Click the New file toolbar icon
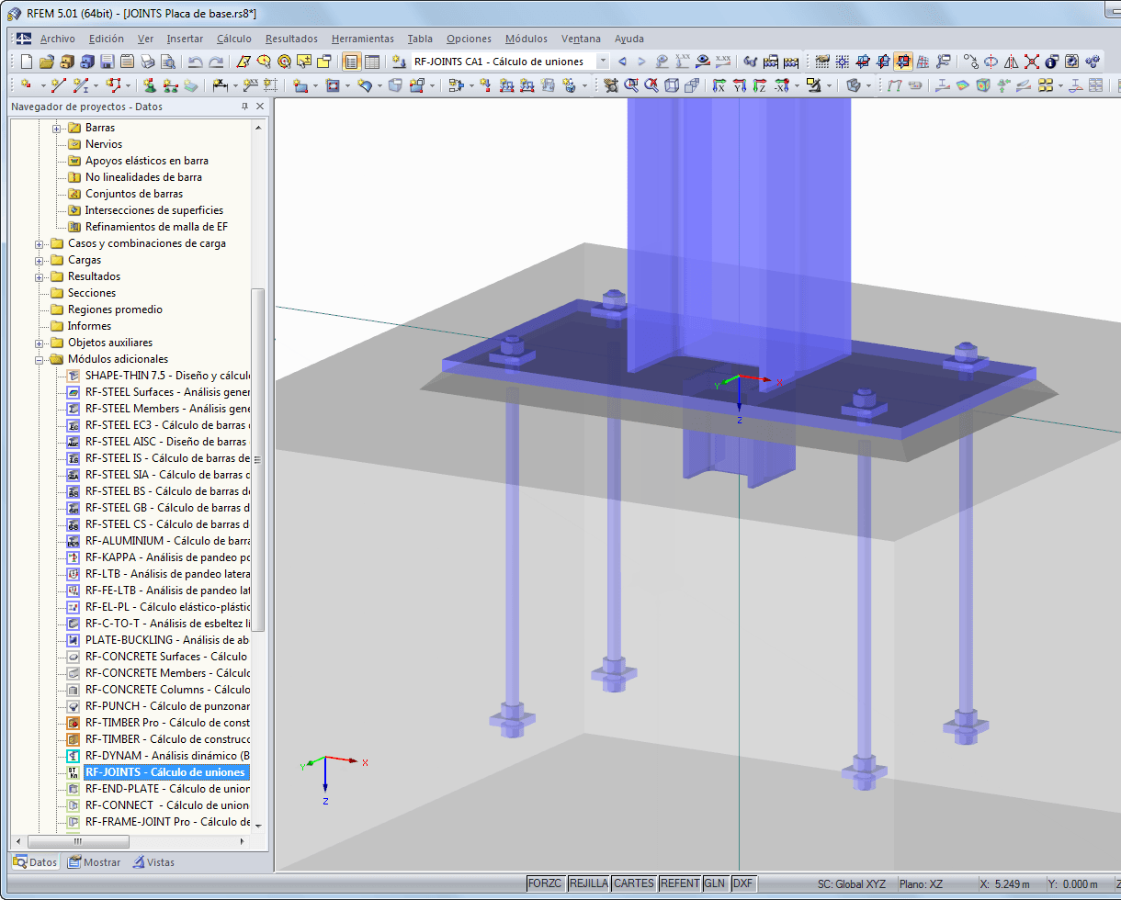Screen dimensions: 1121x900 coord(25,61)
